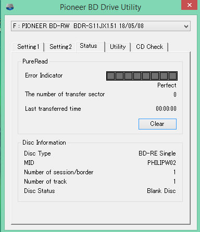The height and width of the screenshot is (232, 200).
Task: Click the Pioneer drive icon in title bar
Action: (10, 7)
